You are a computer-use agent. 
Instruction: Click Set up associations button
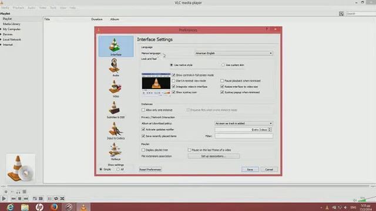coord(213,156)
